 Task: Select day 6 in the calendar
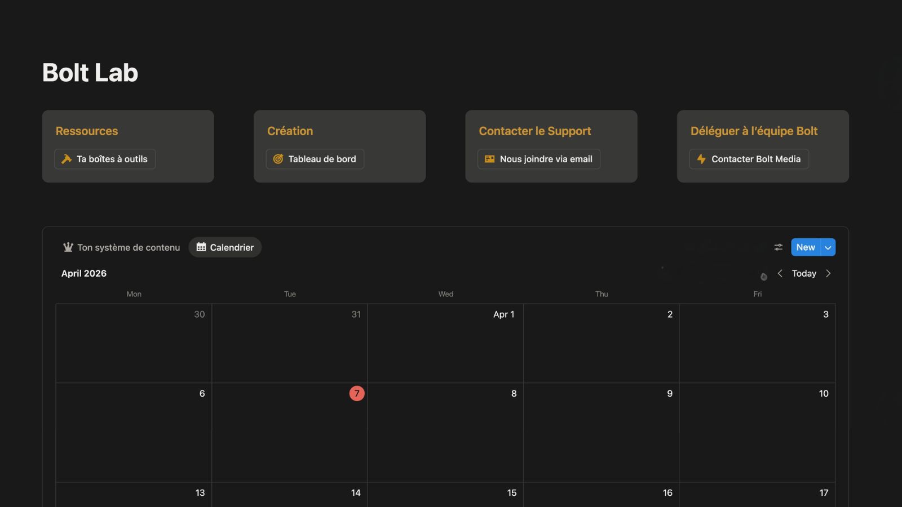[x=134, y=433]
